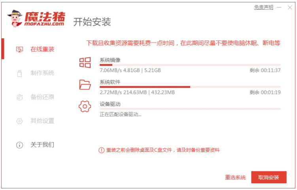The image size is (297, 190).
Task: Click the 在线重装 monitor icon
Action: (19, 49)
